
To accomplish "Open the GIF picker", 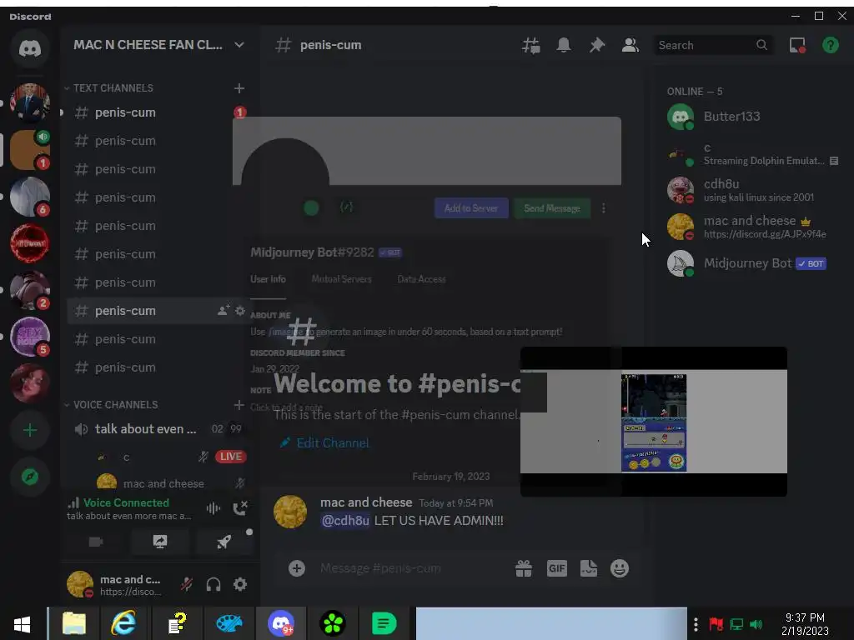I will [x=556, y=568].
